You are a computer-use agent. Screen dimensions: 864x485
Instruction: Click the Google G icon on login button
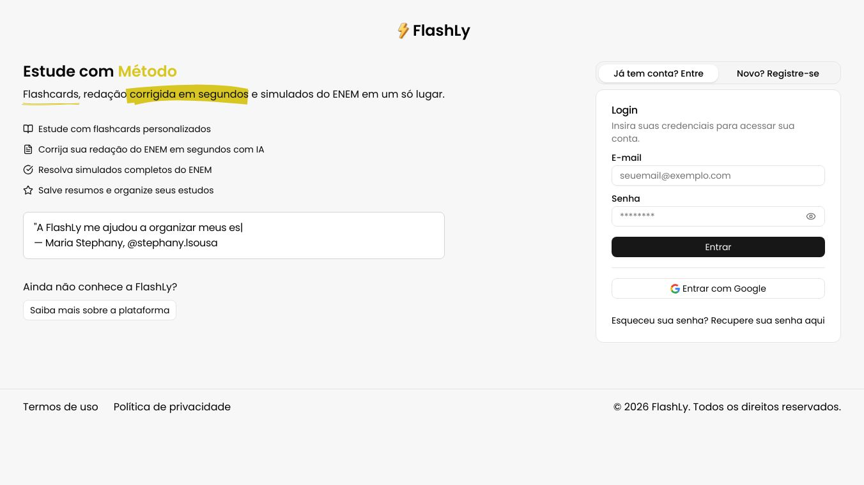click(675, 288)
